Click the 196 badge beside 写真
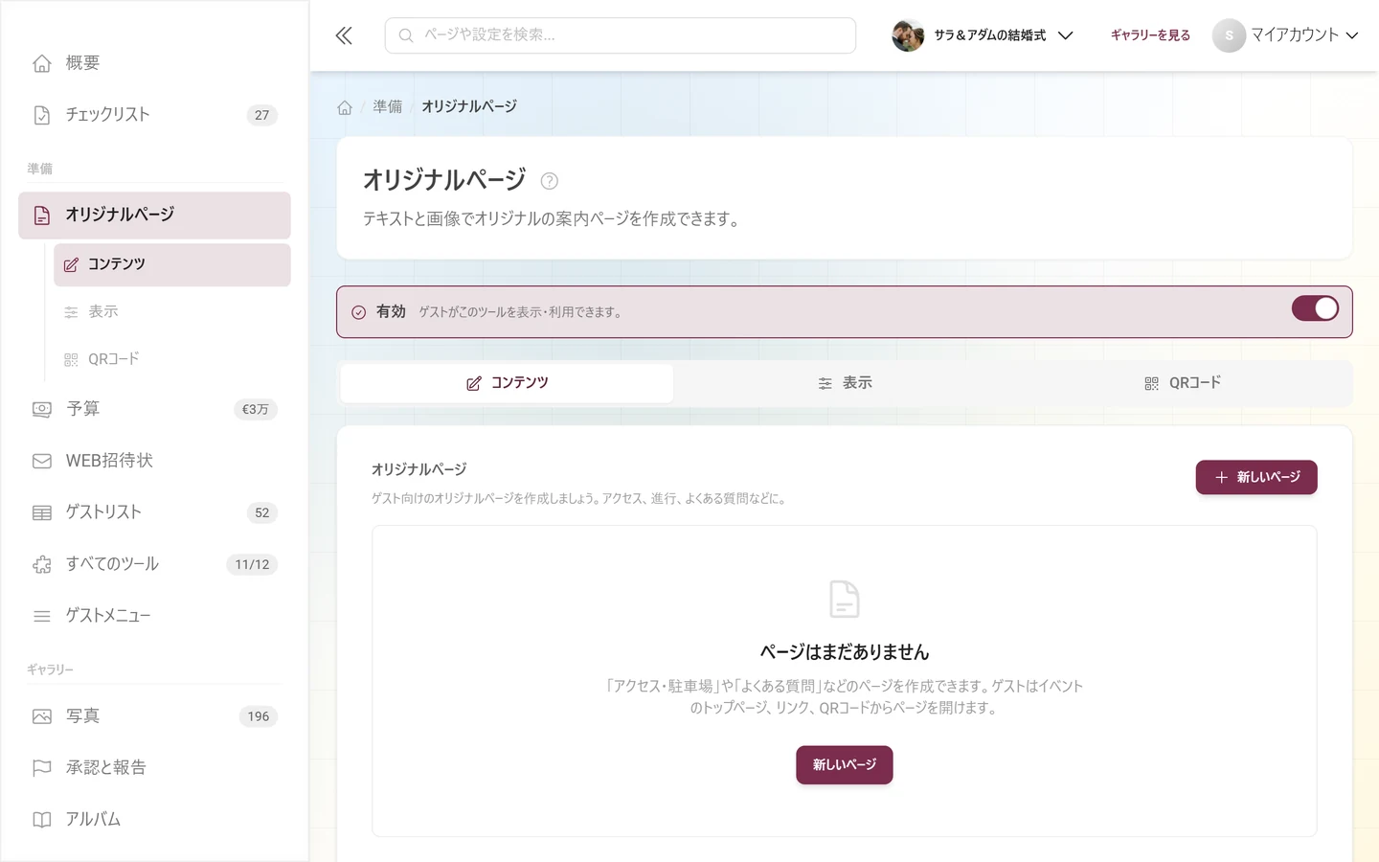 (x=259, y=716)
